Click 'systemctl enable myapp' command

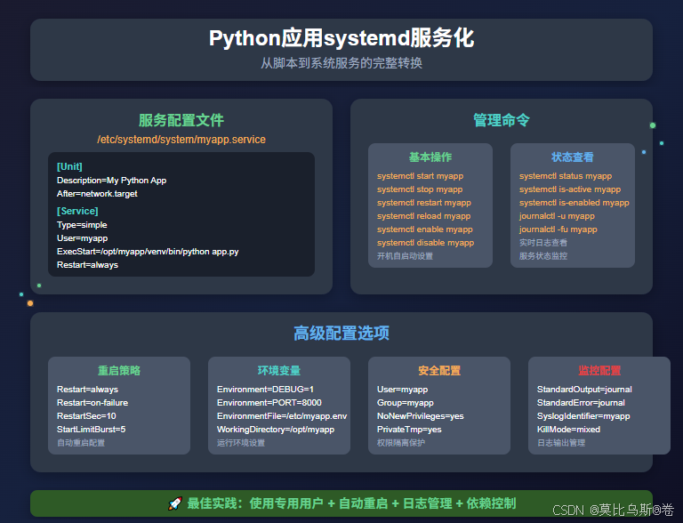(x=425, y=229)
